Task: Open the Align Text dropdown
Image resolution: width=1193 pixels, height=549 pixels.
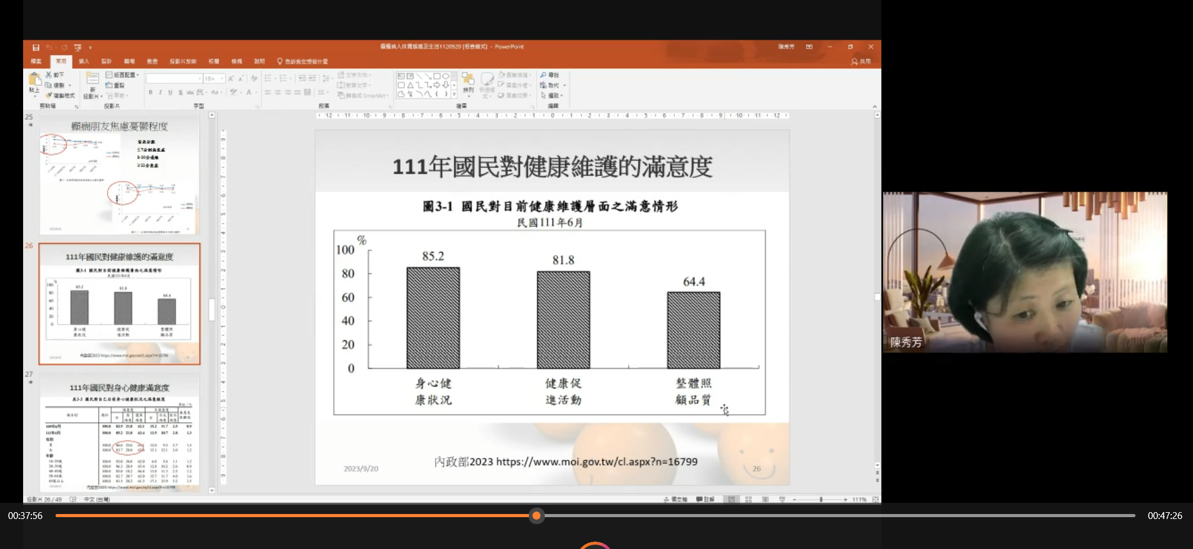Action: click(x=354, y=86)
